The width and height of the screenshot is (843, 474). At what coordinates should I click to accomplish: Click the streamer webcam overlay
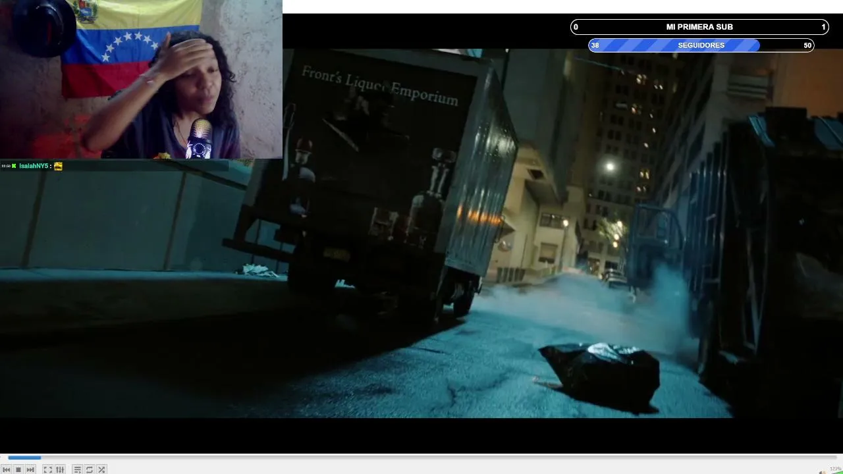click(x=141, y=79)
